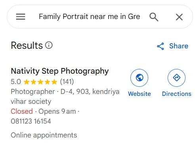Click the five-star rating
Image resolution: width=195 pixels, height=145 pixels.
(x=40, y=82)
